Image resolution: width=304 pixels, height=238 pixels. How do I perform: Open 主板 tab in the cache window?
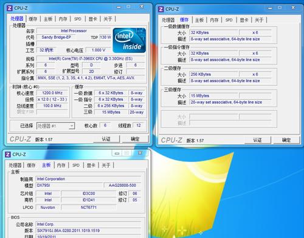pyautogui.click(x=199, y=20)
